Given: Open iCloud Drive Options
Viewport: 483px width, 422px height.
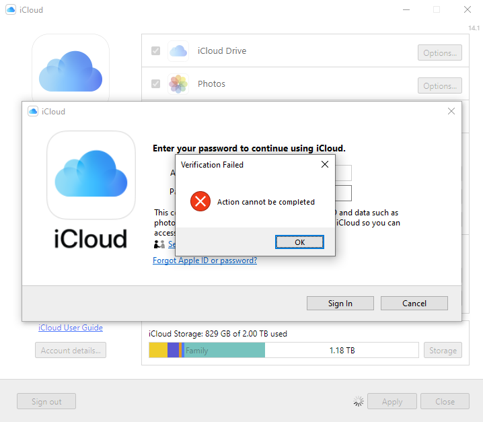Looking at the screenshot, I should pyautogui.click(x=439, y=52).
